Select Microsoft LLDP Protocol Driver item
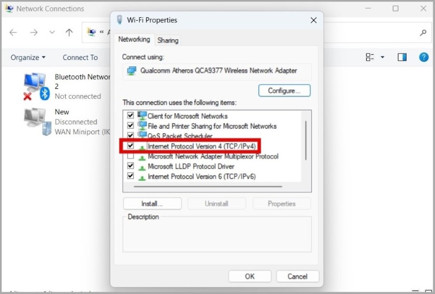435x294 pixels. [x=191, y=166]
